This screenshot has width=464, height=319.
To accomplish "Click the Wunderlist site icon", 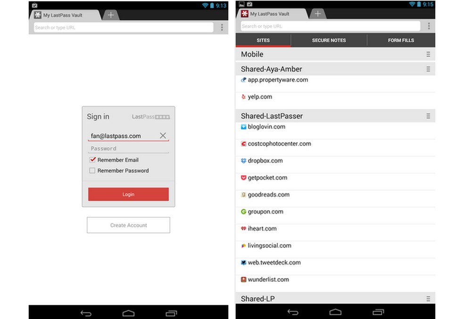I will tap(243, 279).
